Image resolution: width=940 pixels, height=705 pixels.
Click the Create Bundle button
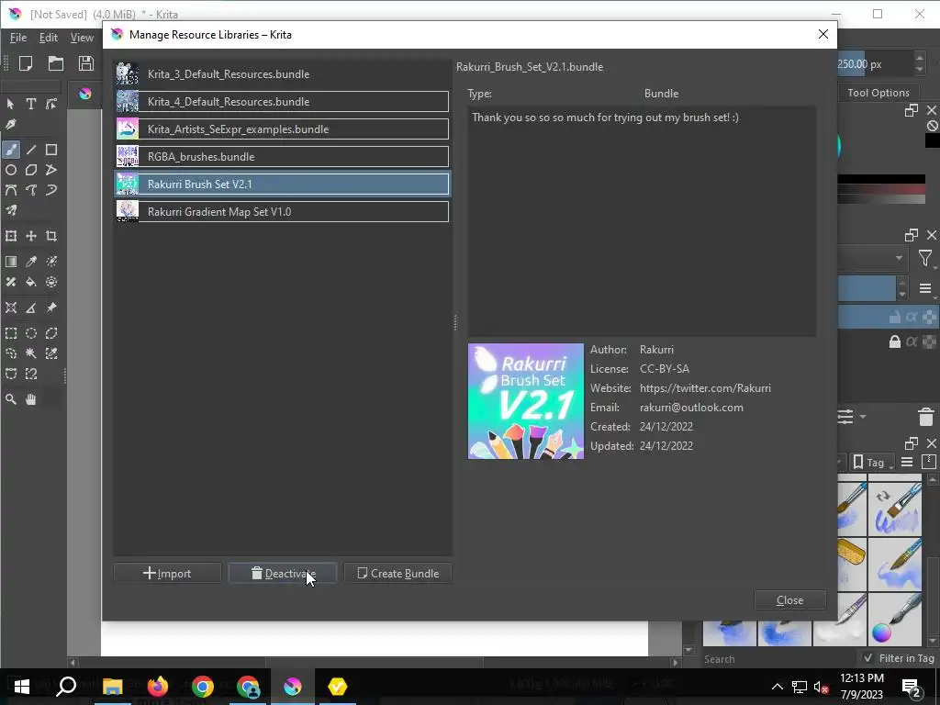coord(398,573)
